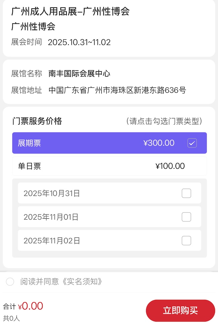Check the 2025年11月02日 date checkbox
This screenshot has height=329, width=218.
[x=186, y=240]
